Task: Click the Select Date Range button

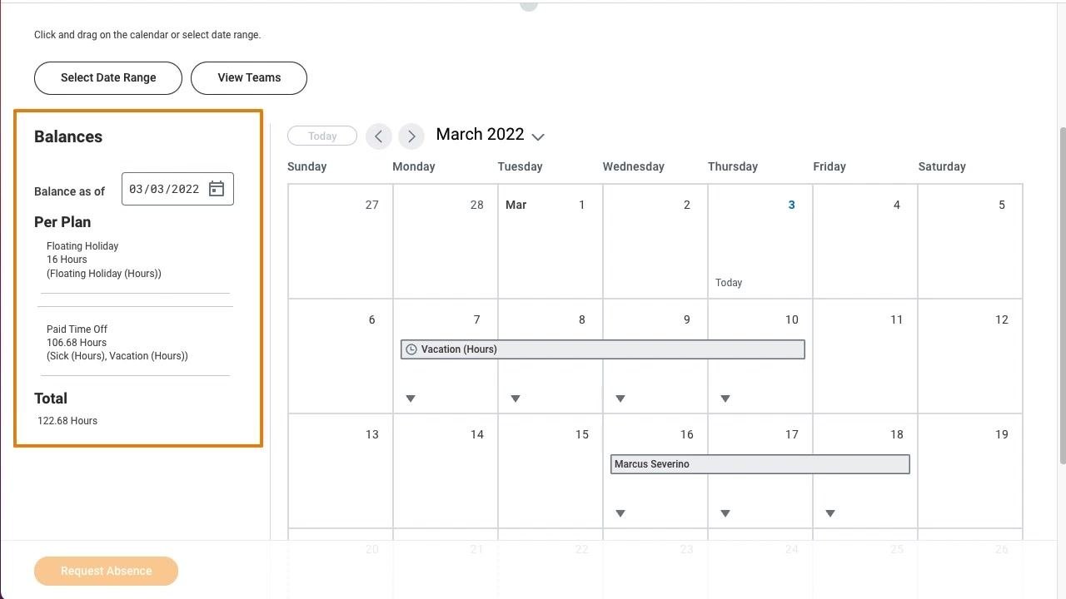Action: (108, 77)
